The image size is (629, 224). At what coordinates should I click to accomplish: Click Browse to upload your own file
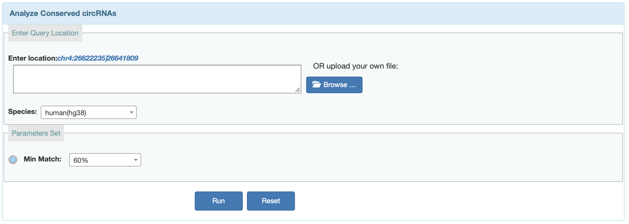click(334, 85)
